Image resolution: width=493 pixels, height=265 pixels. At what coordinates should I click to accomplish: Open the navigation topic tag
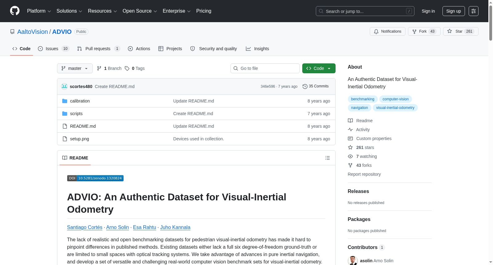point(360,108)
